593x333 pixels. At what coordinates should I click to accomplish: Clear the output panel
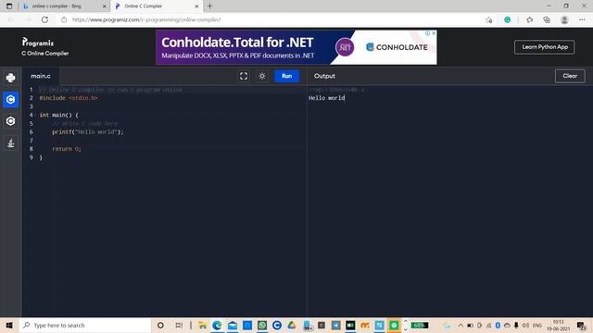pos(570,76)
